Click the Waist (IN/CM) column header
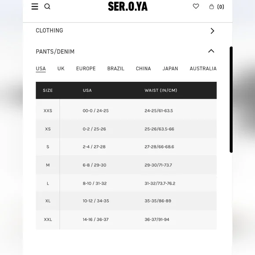The image size is (255, 255). point(160,90)
